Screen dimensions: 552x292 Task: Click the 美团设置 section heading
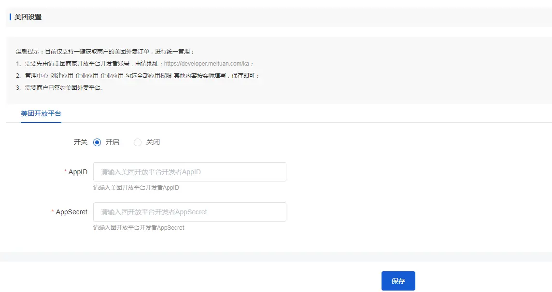28,17
